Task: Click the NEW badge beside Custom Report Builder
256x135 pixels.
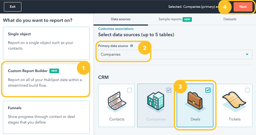Action: click(x=54, y=71)
